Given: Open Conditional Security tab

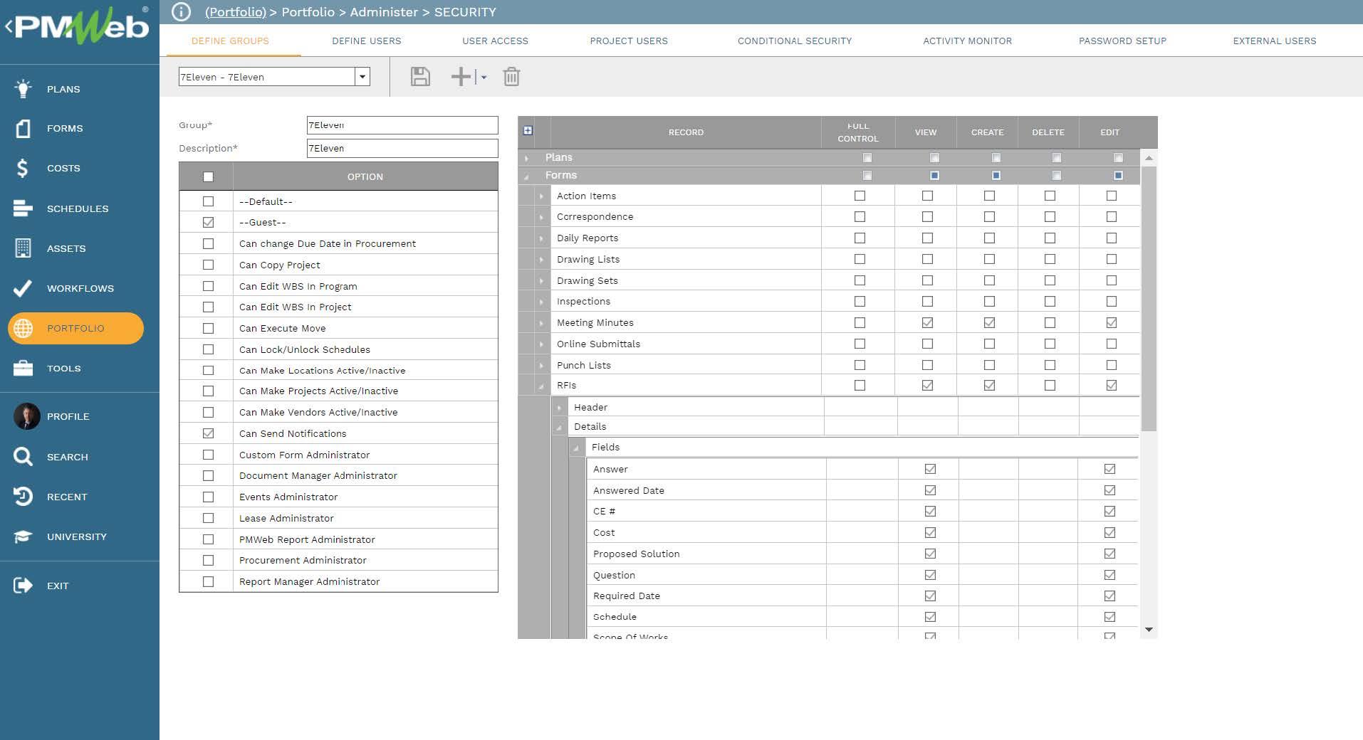Looking at the screenshot, I should click(795, 41).
